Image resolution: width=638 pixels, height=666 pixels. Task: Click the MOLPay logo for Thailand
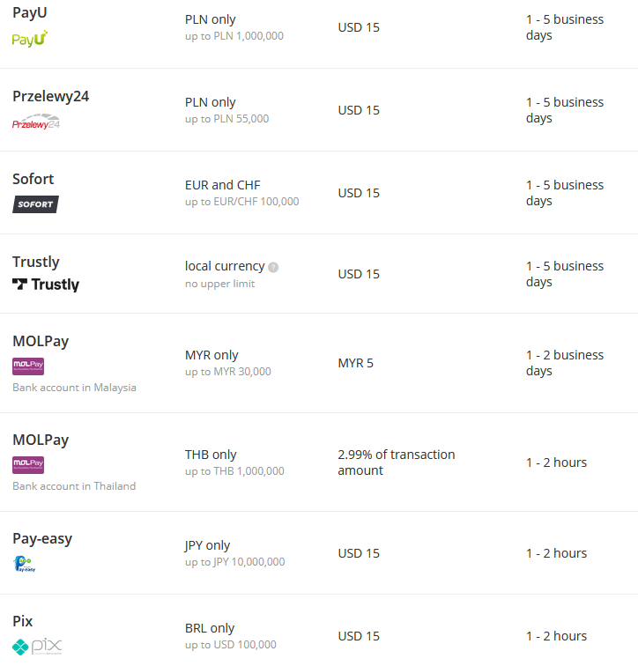pos(28,465)
